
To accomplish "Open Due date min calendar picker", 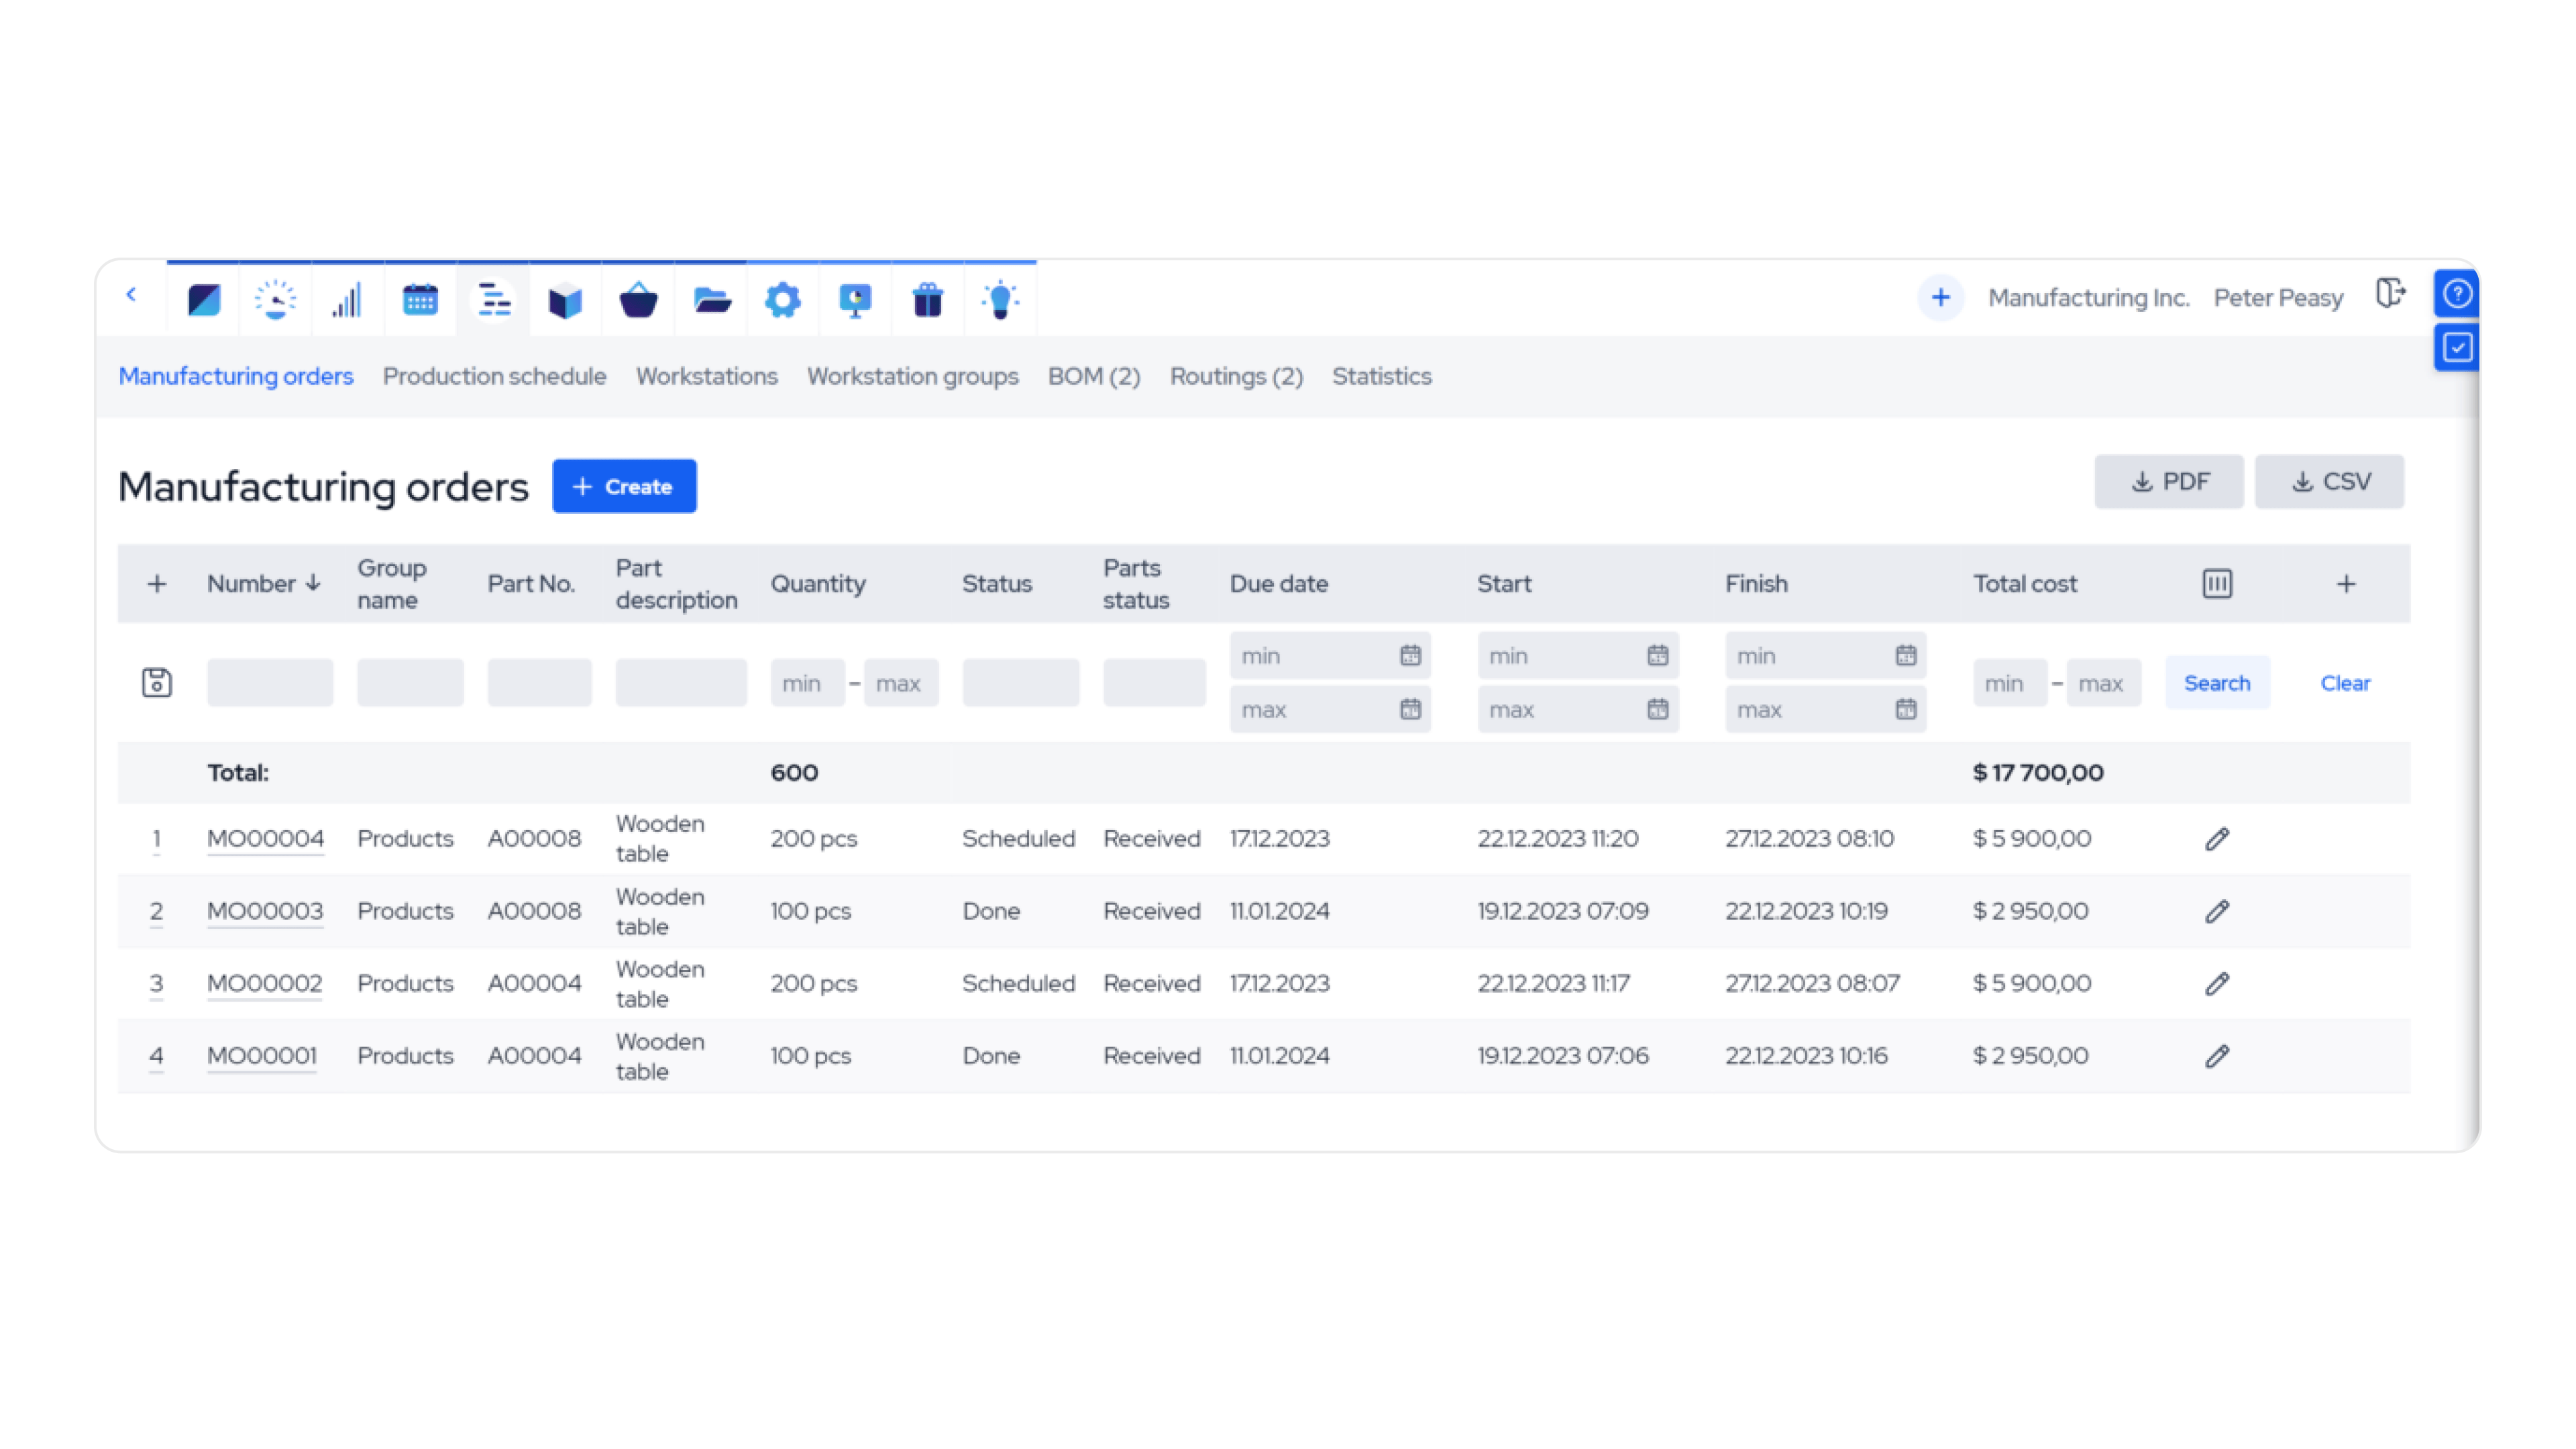I will click(1410, 656).
